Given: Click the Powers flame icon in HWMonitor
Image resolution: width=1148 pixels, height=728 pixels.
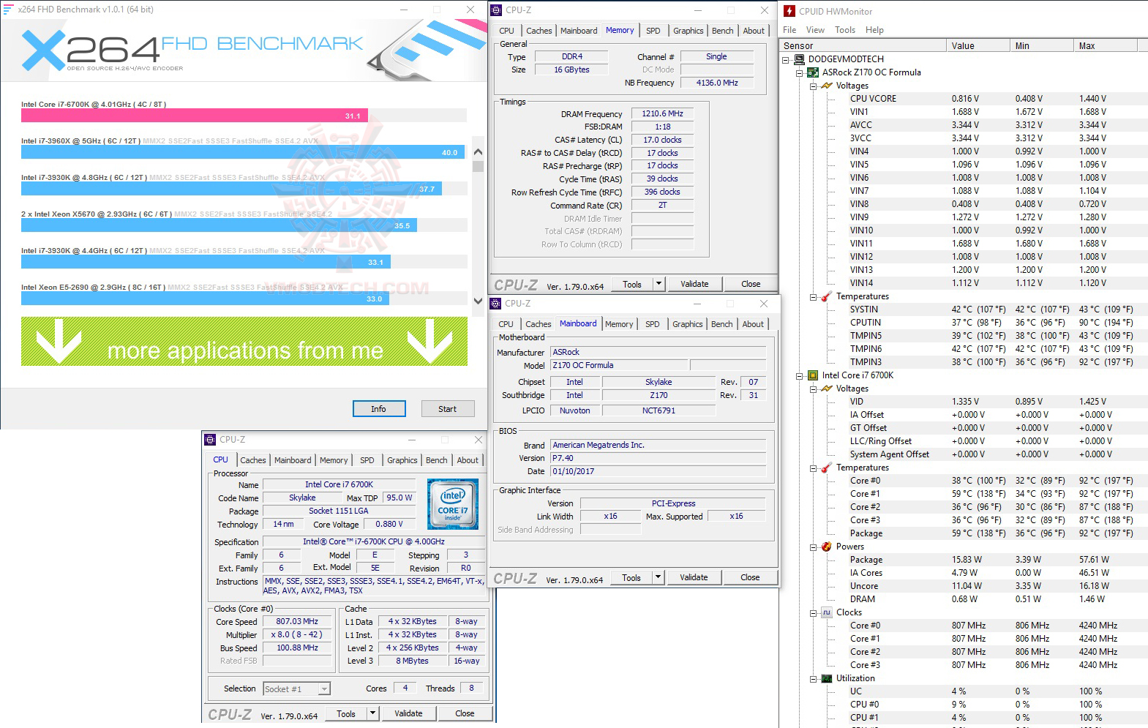Looking at the screenshot, I should pos(827,547).
